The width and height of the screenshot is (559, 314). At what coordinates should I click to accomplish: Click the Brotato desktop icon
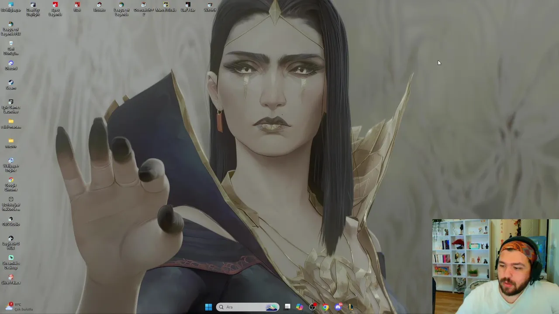pos(99,7)
